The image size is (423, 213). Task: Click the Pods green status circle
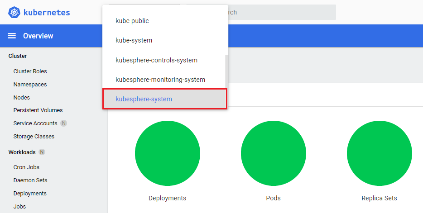[x=274, y=153]
